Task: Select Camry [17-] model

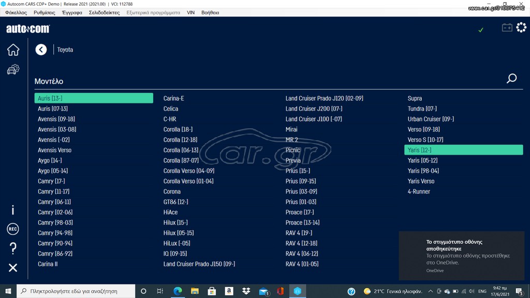Action: [x=51, y=181]
